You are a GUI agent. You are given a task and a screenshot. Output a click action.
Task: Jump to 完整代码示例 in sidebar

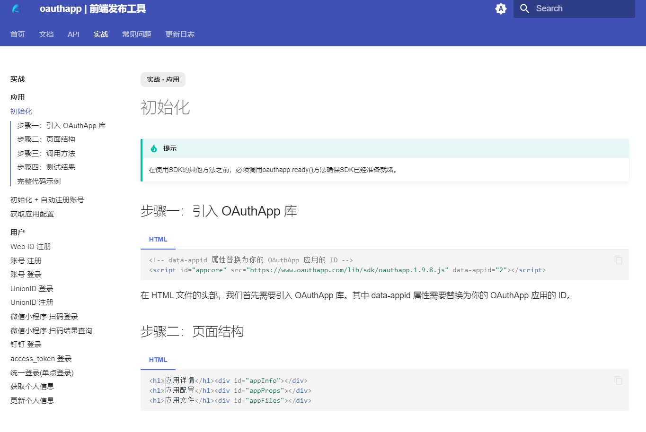39,181
